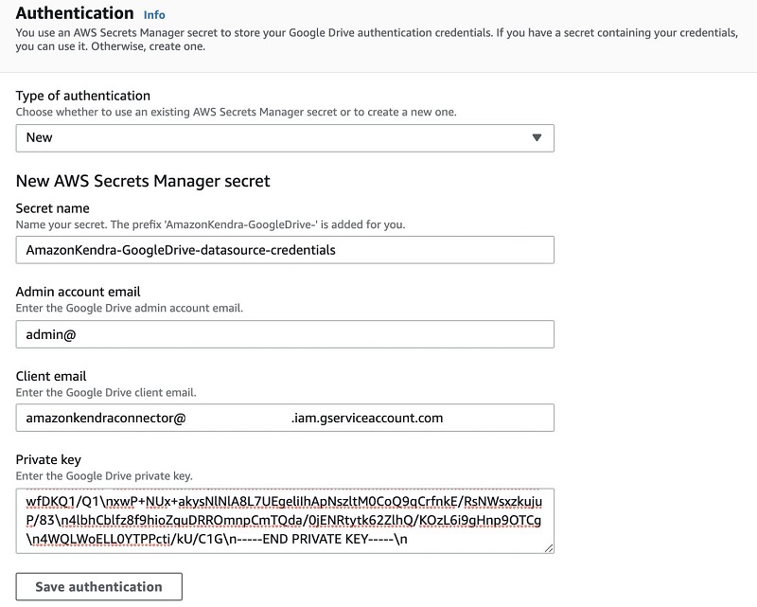Edit the Secret name input field
The height and width of the screenshot is (607, 757).
click(285, 250)
